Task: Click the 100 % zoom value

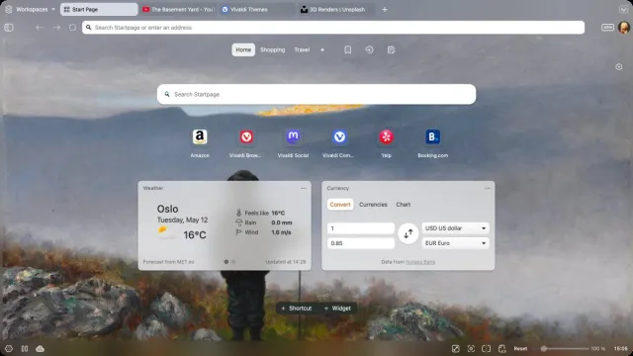Action: (x=597, y=349)
